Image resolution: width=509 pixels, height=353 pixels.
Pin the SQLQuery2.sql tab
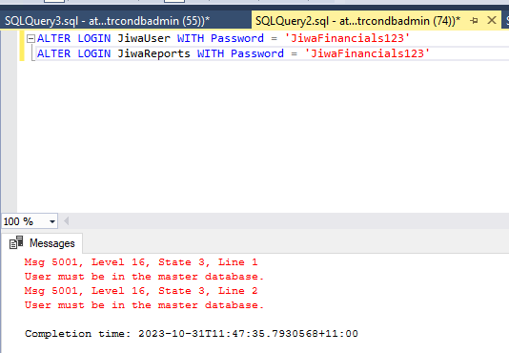pyautogui.click(x=474, y=21)
